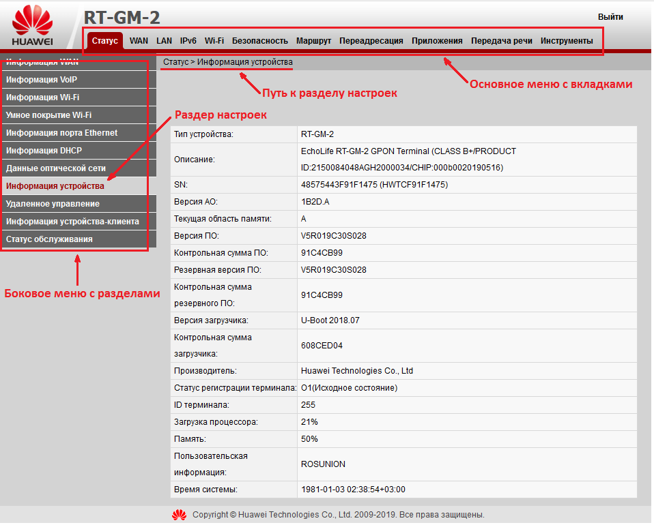Open the Wi-Fi tab
Image resolution: width=654 pixels, height=525 pixels.
214,41
